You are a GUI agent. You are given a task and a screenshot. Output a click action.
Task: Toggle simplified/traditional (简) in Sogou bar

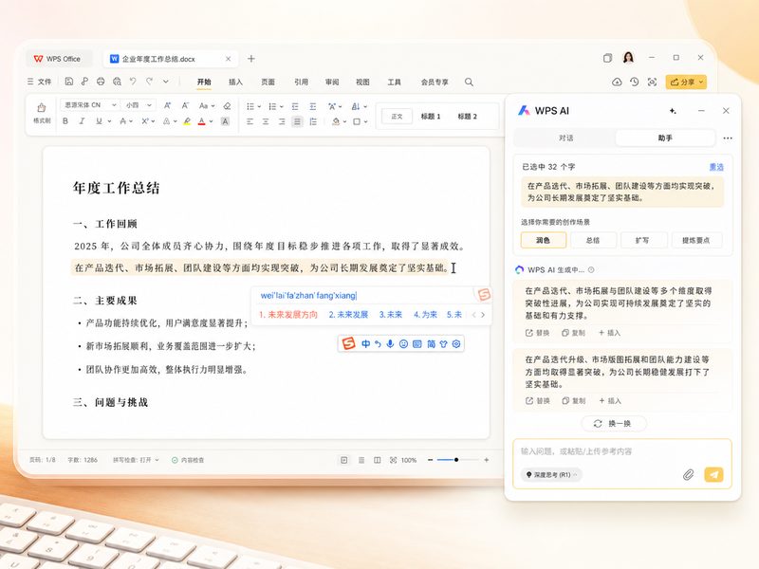[x=431, y=344]
